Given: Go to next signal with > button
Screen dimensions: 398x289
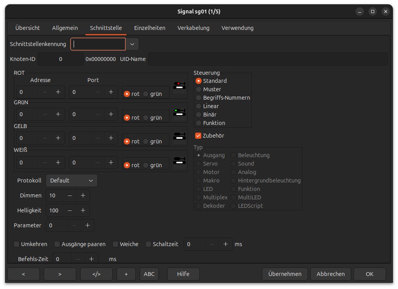Looking at the screenshot, I should click(x=60, y=274).
